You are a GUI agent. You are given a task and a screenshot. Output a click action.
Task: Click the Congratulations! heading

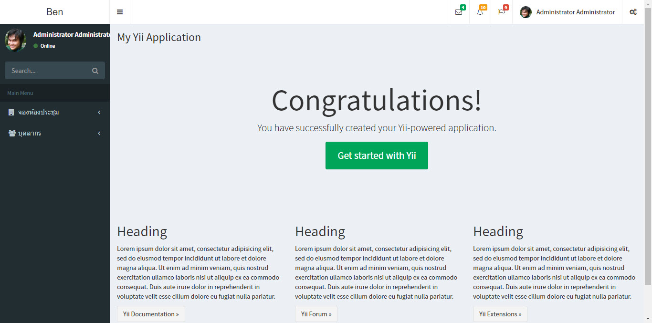[x=377, y=101]
